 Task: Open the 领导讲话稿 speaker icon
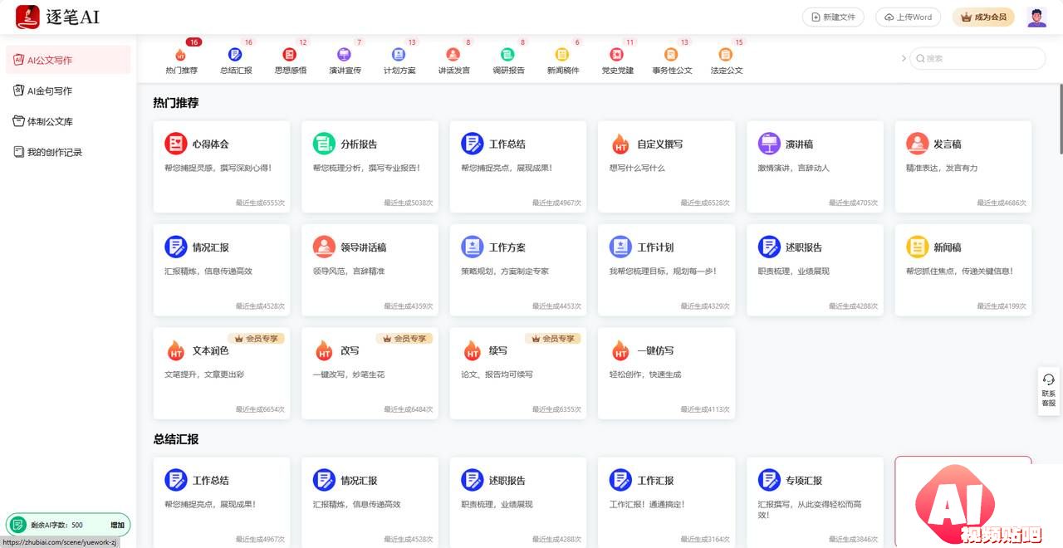click(x=324, y=247)
